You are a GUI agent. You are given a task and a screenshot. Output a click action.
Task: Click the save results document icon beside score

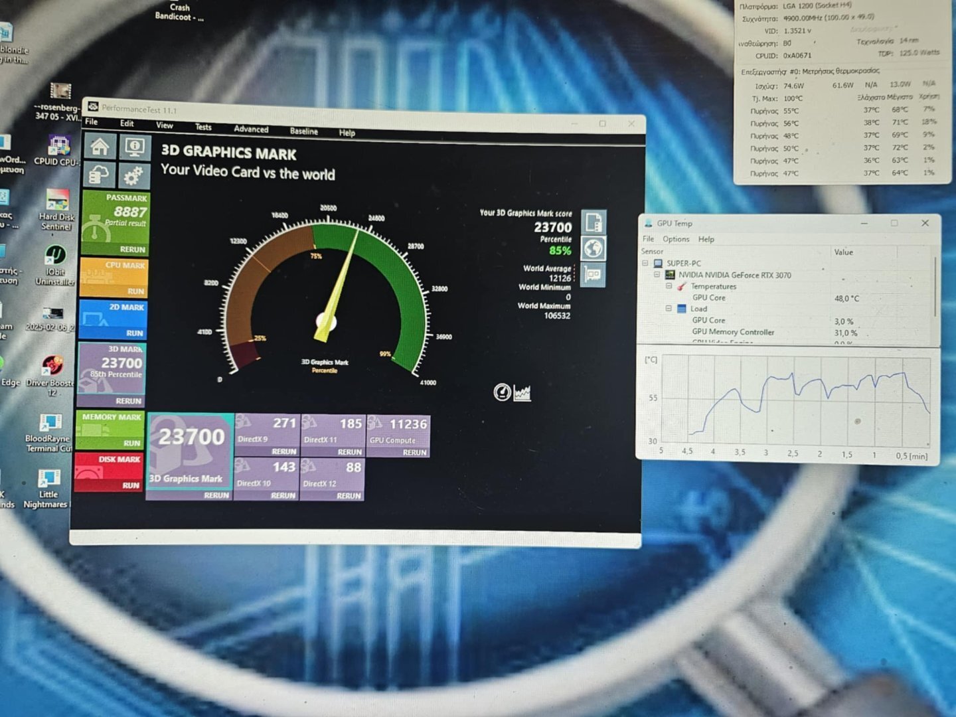point(594,222)
